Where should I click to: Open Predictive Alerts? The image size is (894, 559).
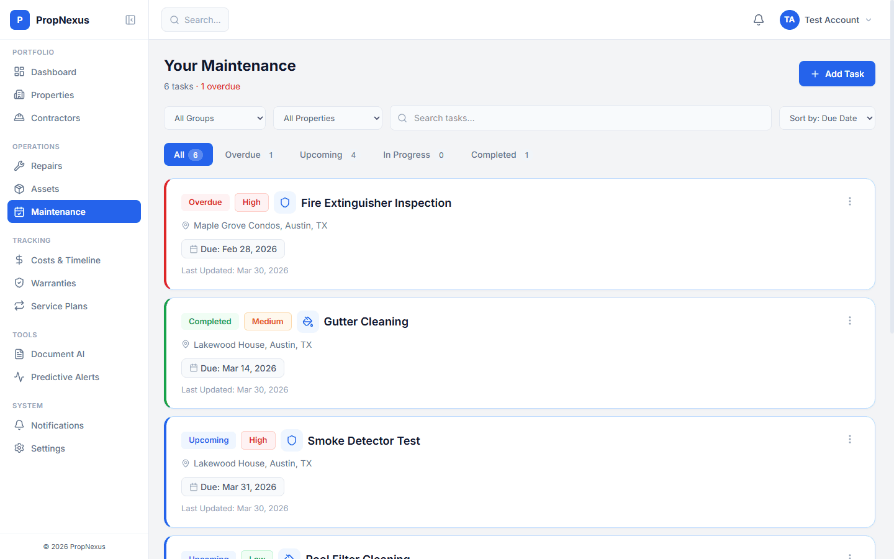(65, 376)
